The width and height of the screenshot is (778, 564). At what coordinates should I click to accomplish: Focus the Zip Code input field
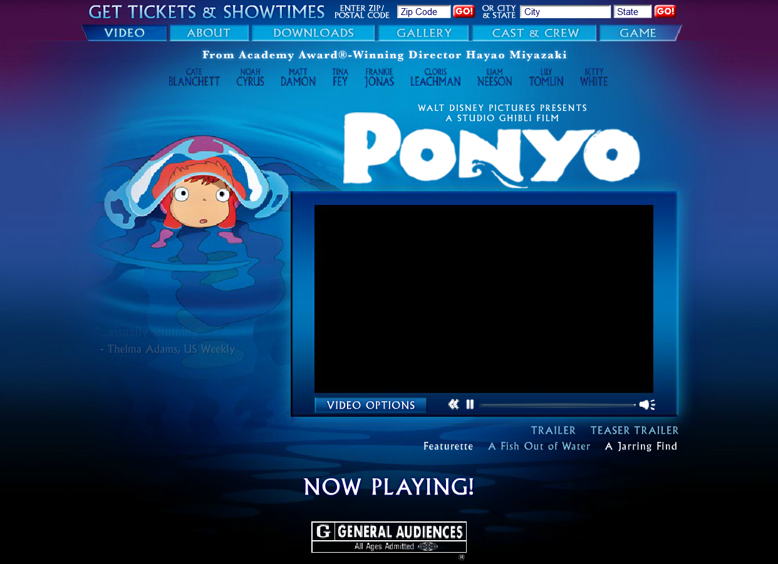click(424, 12)
